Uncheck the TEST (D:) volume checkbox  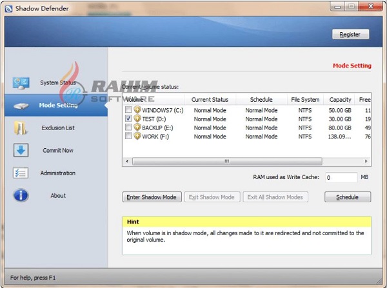coord(128,119)
